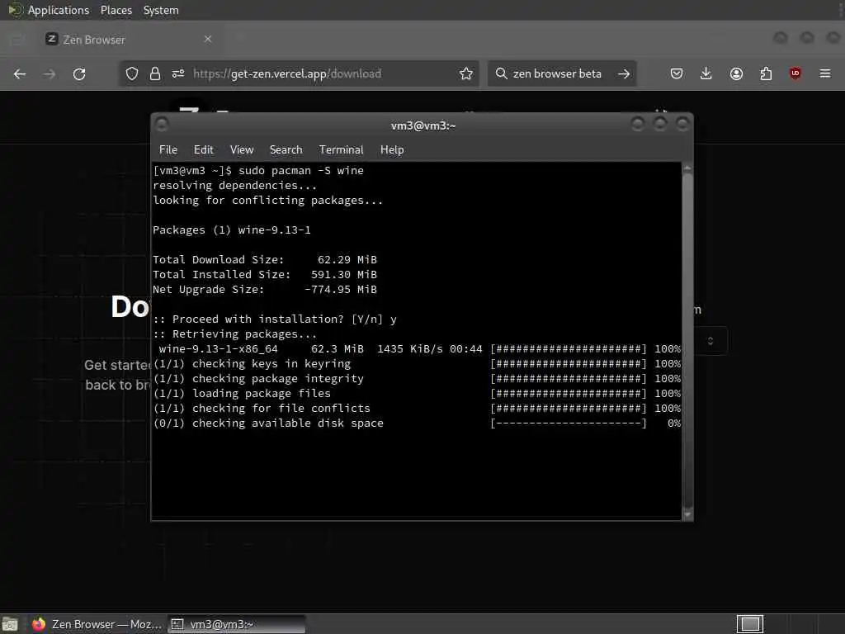Click 'Total Download Size' line in terminal
This screenshot has width=845, height=634.
pyautogui.click(x=265, y=260)
